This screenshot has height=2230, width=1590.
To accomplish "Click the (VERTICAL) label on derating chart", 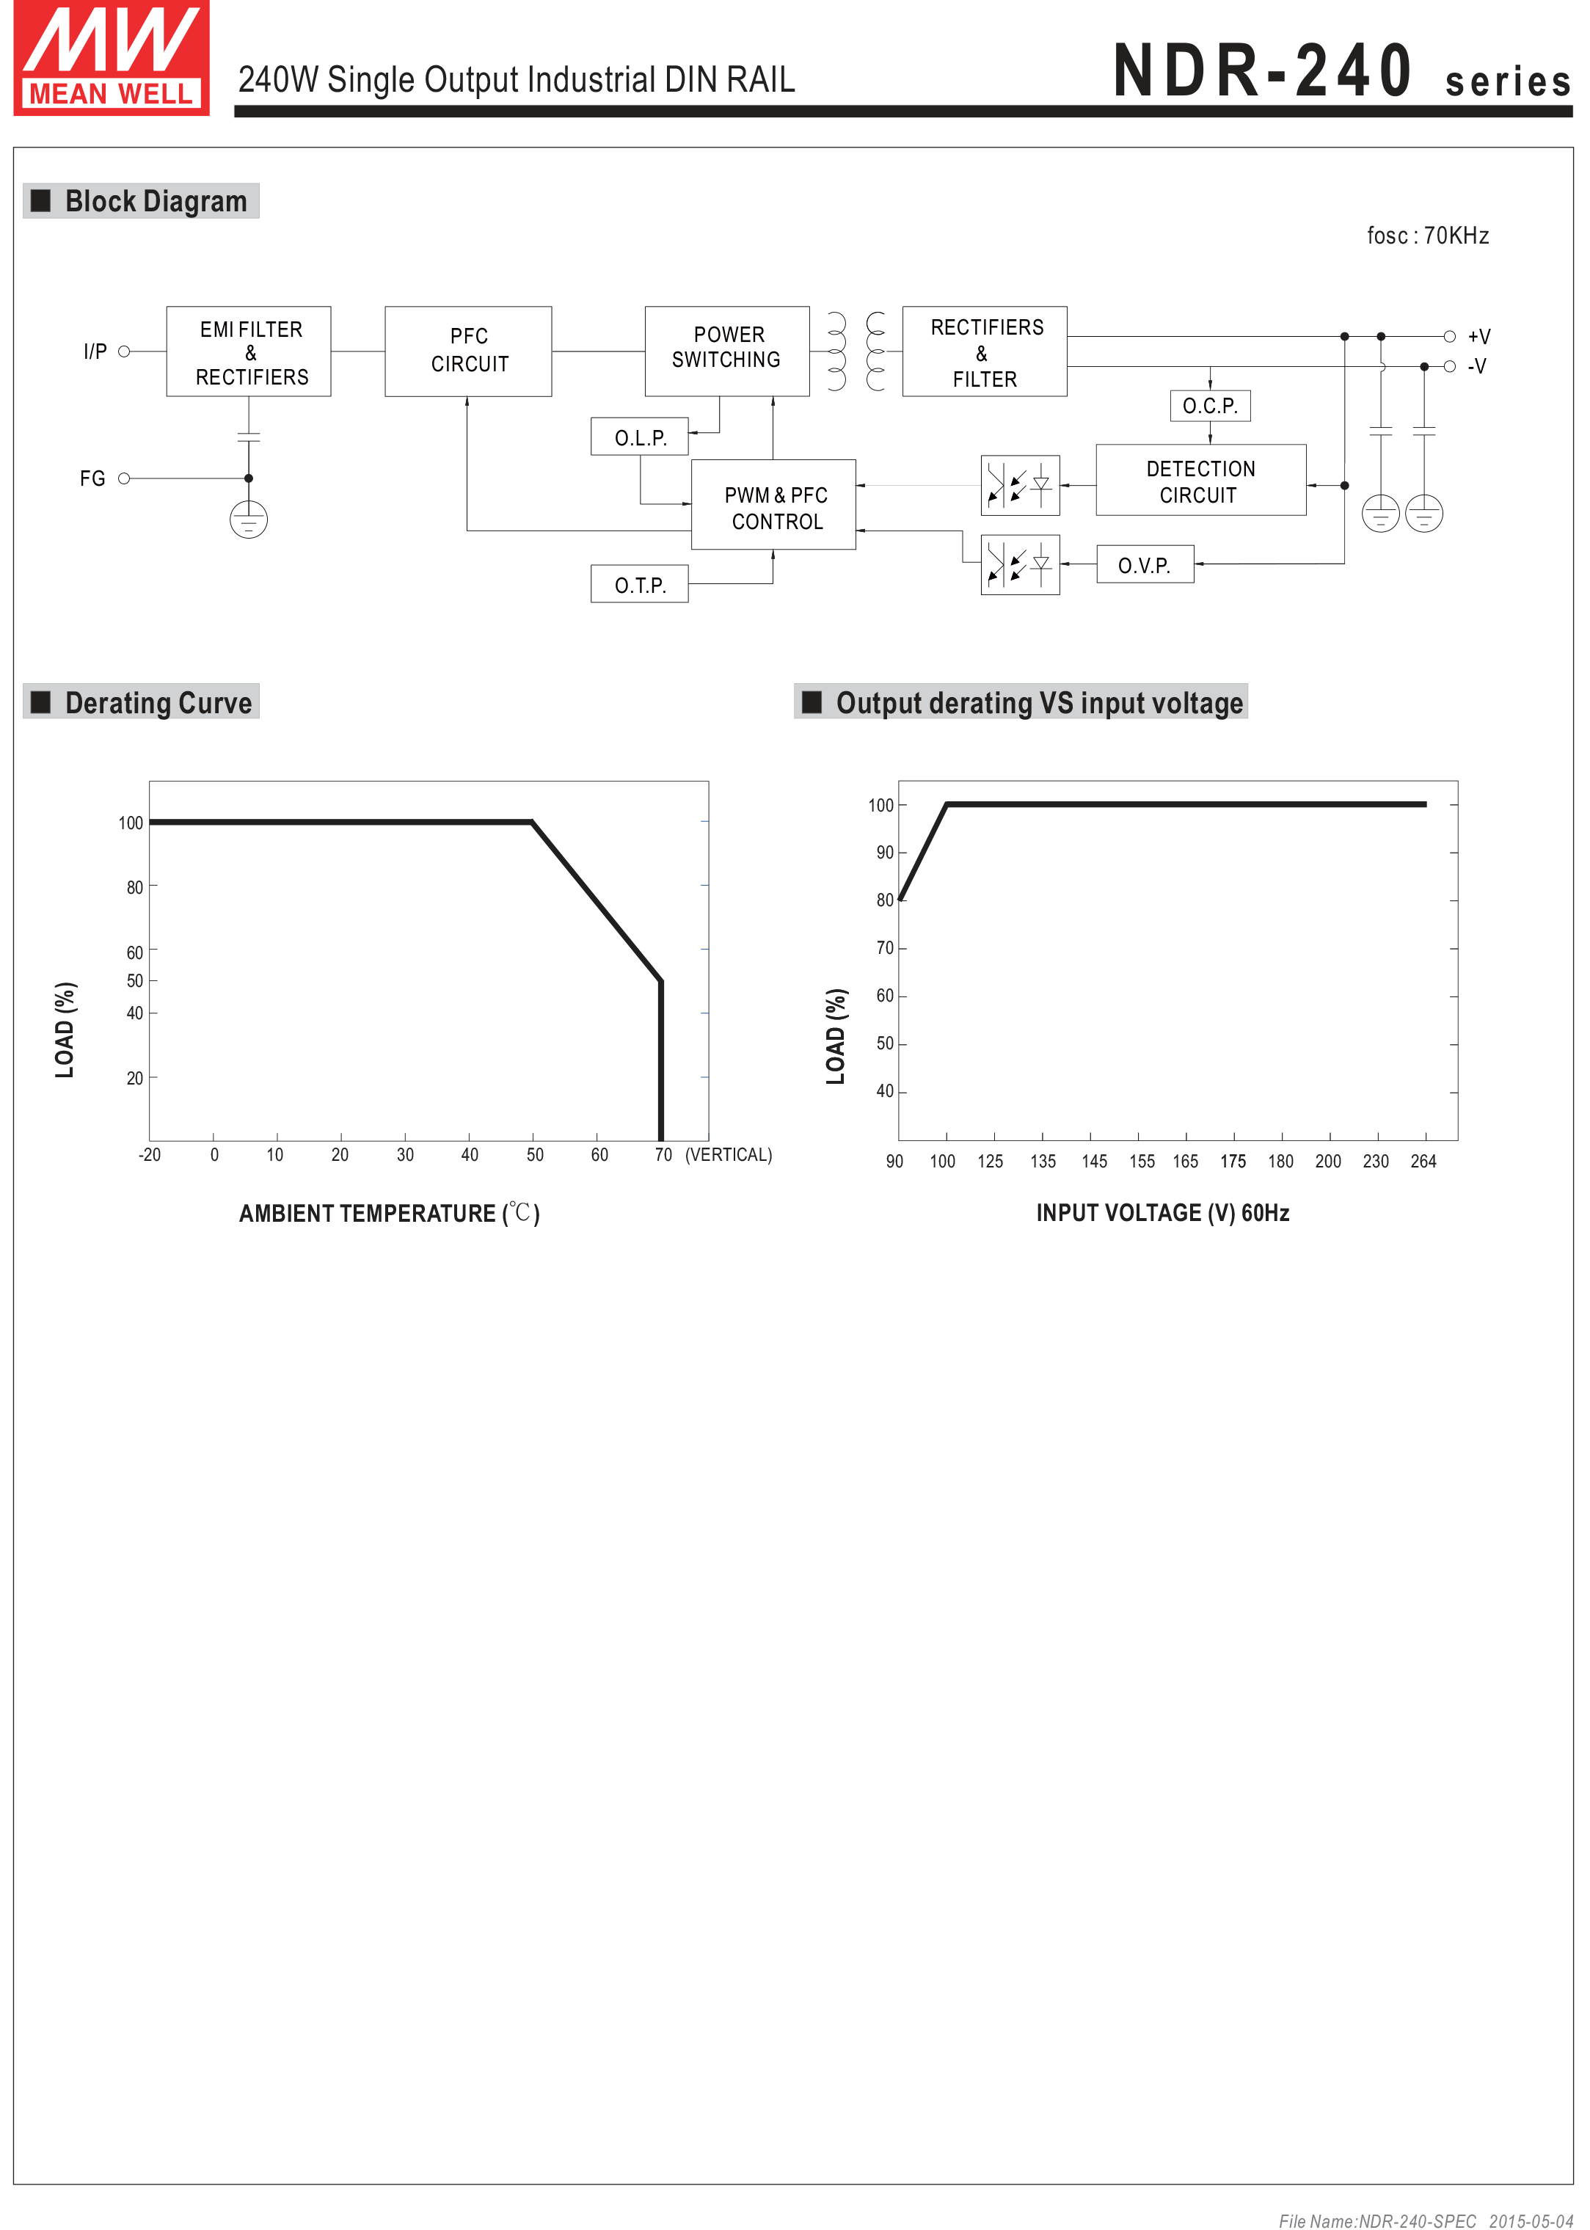I will point(729,1155).
